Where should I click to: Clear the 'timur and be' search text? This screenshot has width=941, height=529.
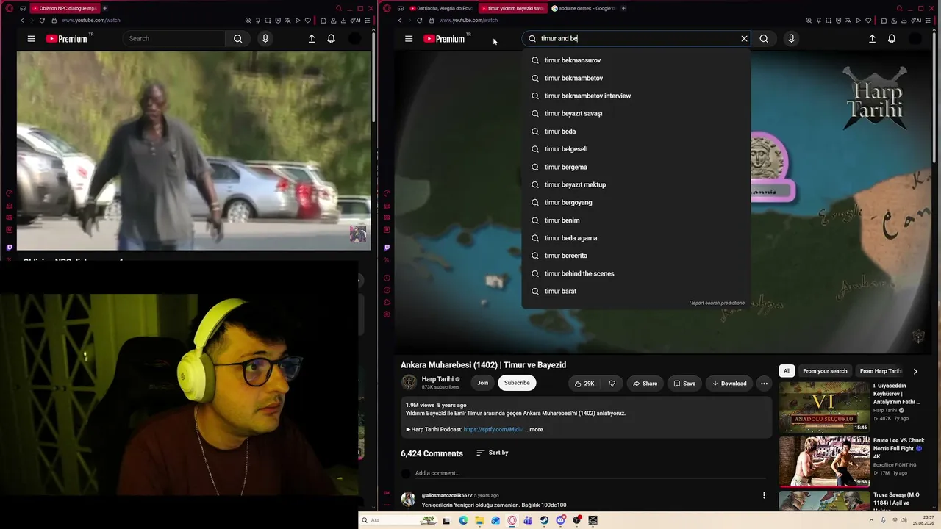(744, 39)
